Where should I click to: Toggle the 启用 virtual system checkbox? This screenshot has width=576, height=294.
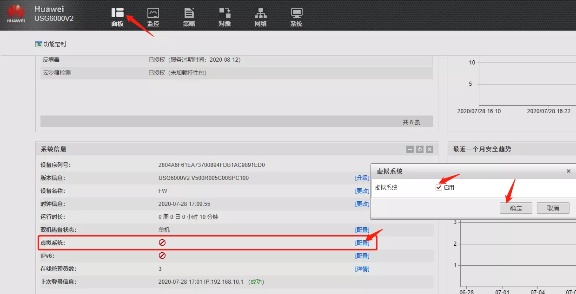(439, 187)
